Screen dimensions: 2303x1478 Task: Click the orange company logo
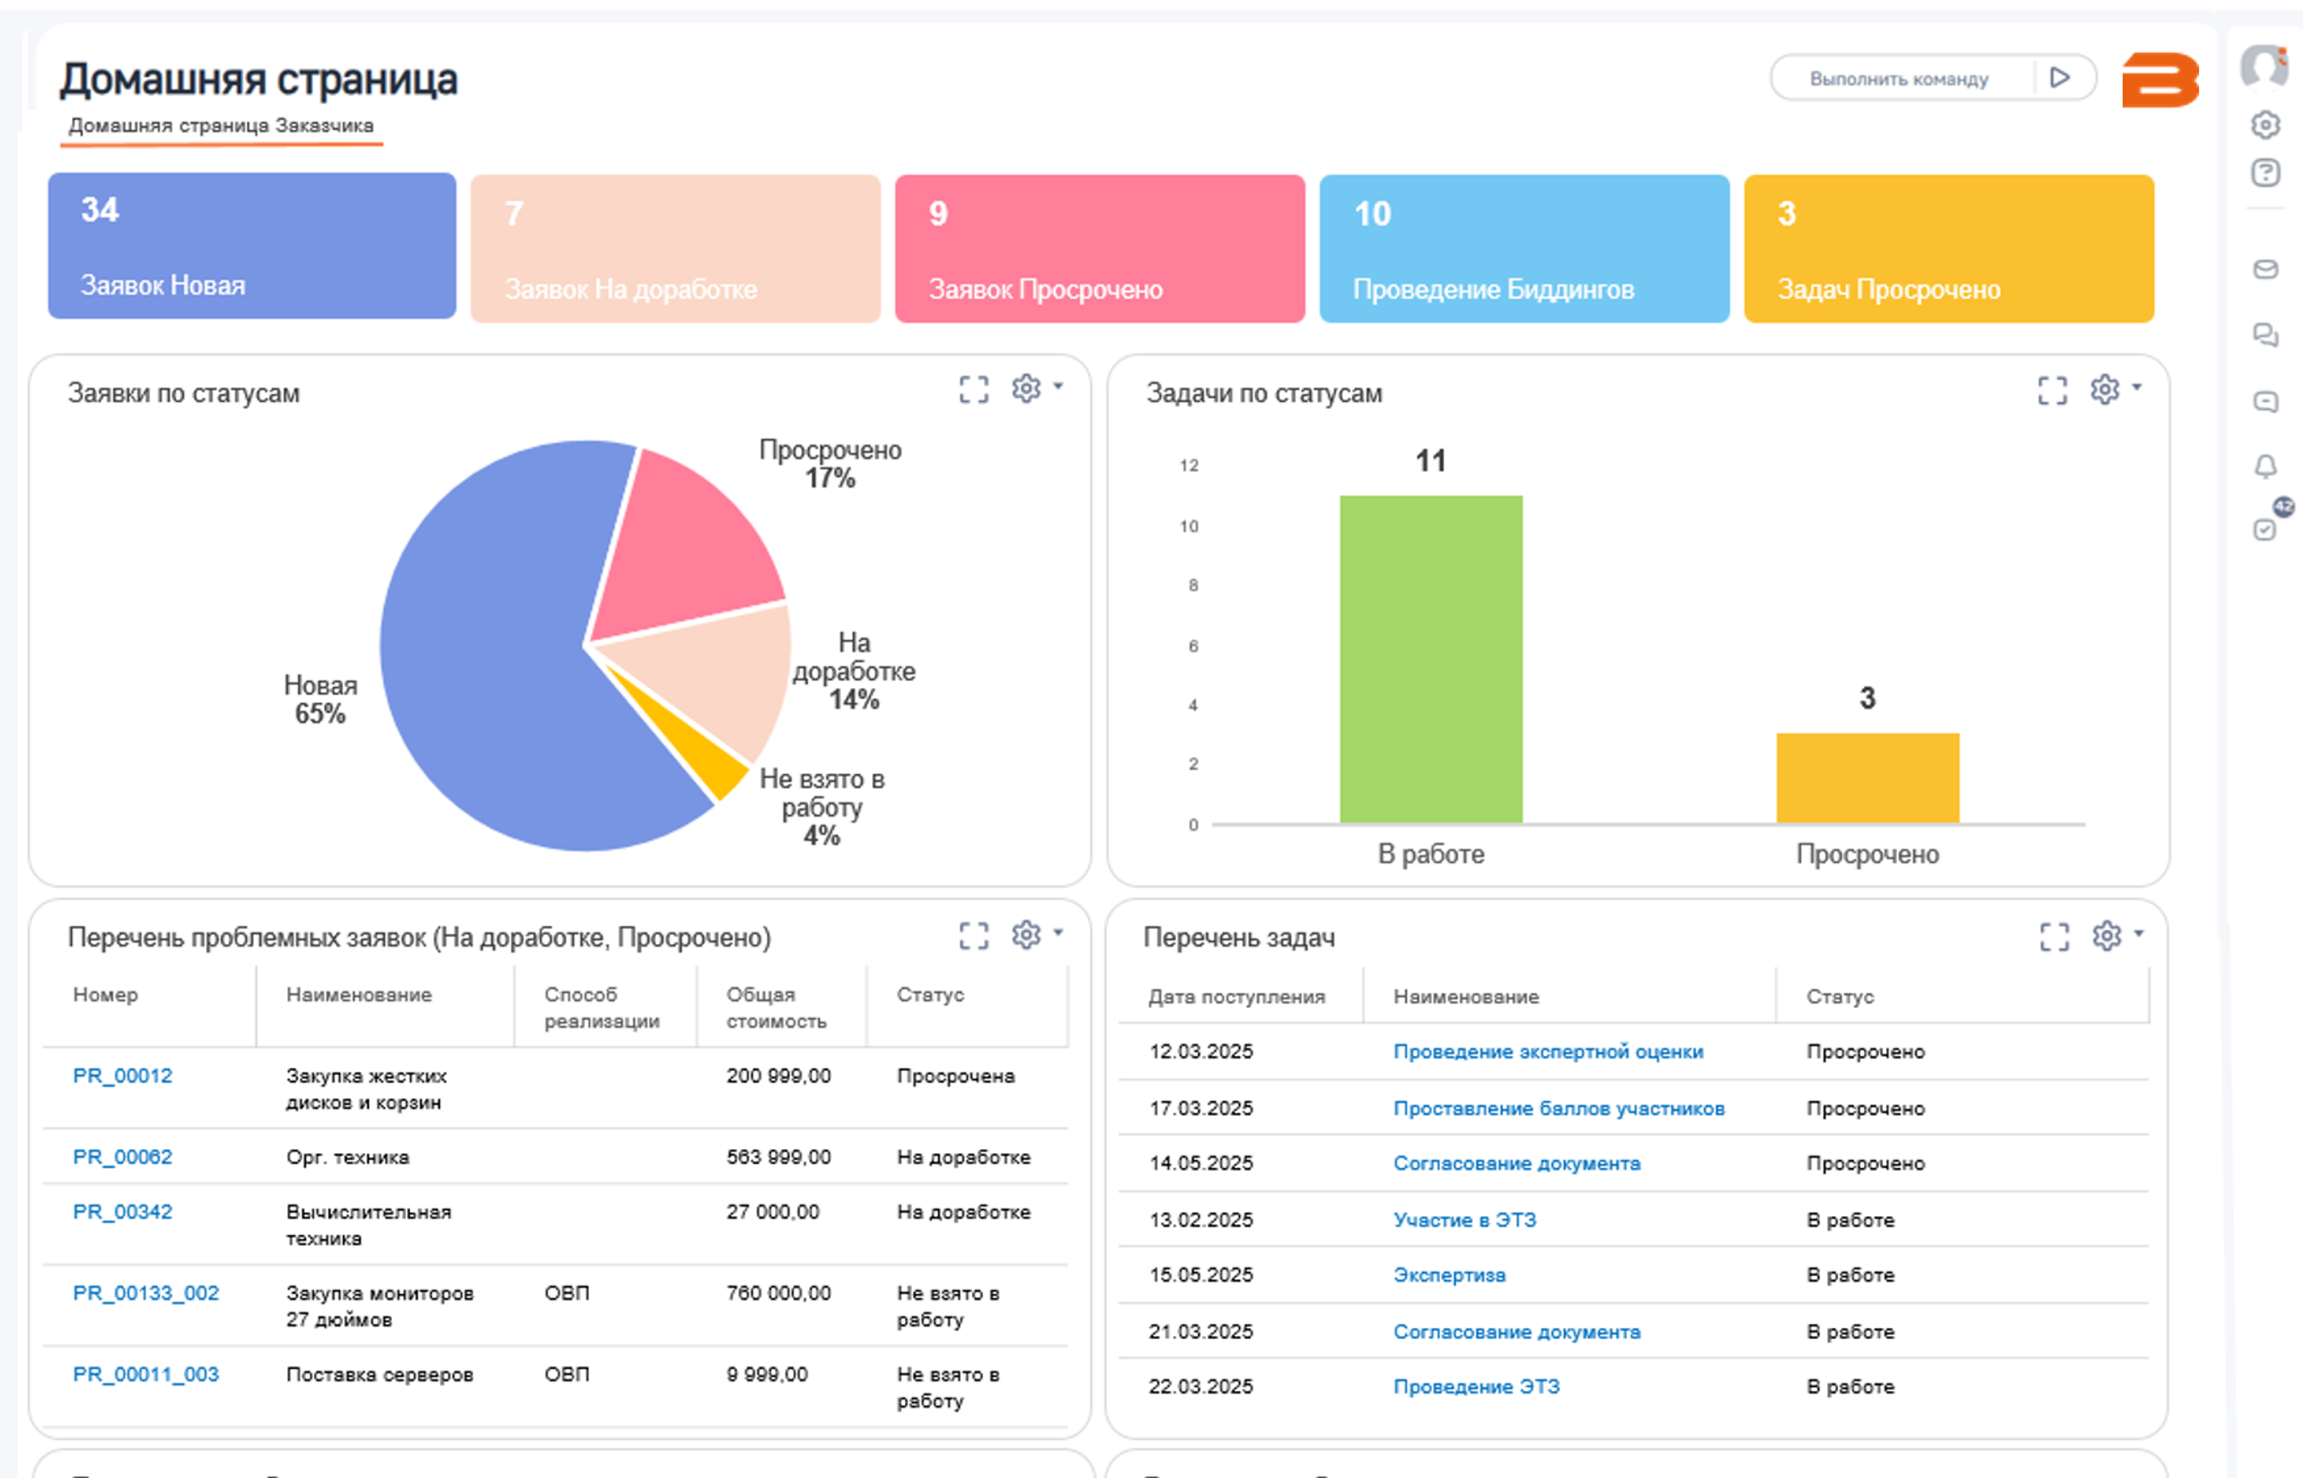[x=2160, y=79]
